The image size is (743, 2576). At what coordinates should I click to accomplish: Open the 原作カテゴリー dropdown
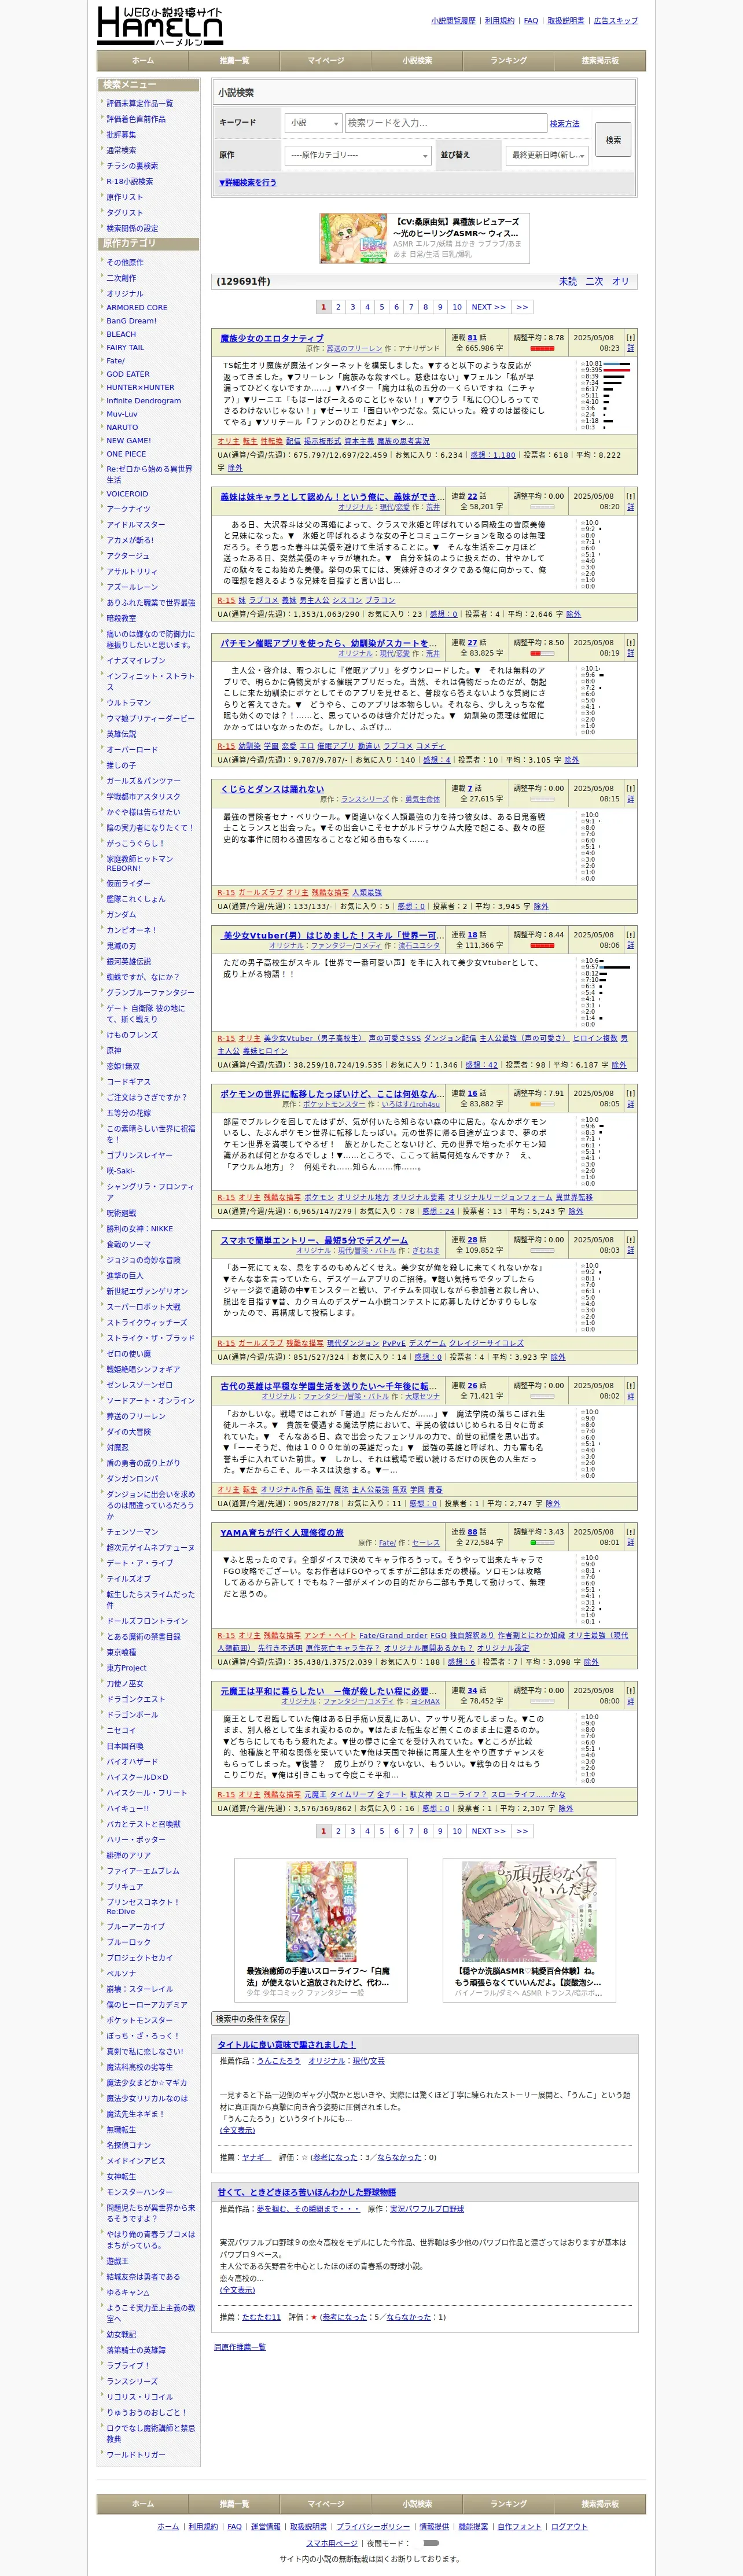358,155
